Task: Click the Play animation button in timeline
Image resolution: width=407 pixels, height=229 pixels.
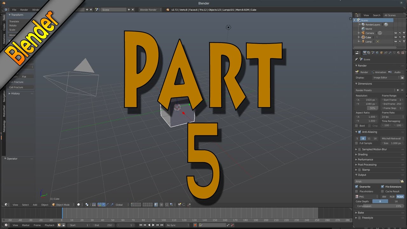Action: coord(153,225)
